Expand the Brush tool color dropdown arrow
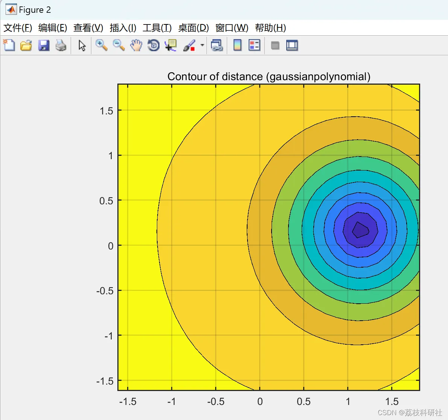 [x=202, y=46]
